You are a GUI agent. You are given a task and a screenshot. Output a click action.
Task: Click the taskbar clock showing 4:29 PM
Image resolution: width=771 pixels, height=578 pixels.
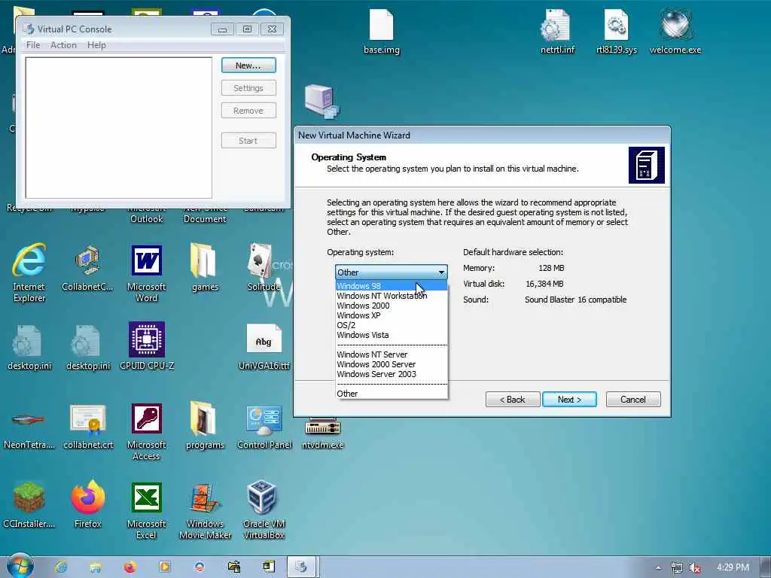[733, 567]
